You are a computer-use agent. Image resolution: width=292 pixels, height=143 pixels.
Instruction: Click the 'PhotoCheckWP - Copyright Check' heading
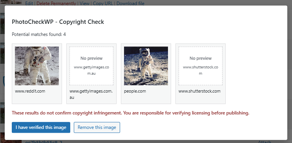tap(58, 22)
